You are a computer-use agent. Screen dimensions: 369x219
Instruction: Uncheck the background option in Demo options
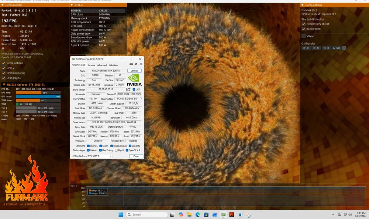tap(304, 29)
